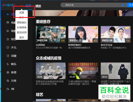133x102 pixels.
Task: Select 关于 from the dropdown menu
Action: click(22, 17)
